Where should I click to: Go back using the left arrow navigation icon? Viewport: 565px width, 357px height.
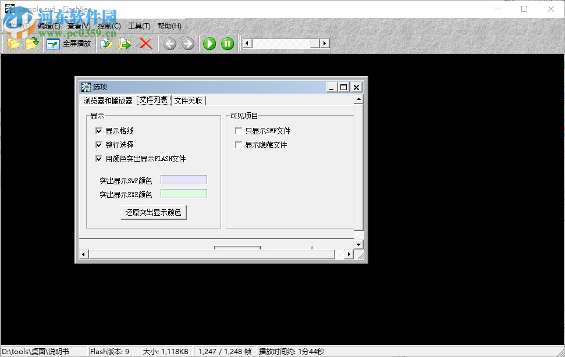point(169,43)
